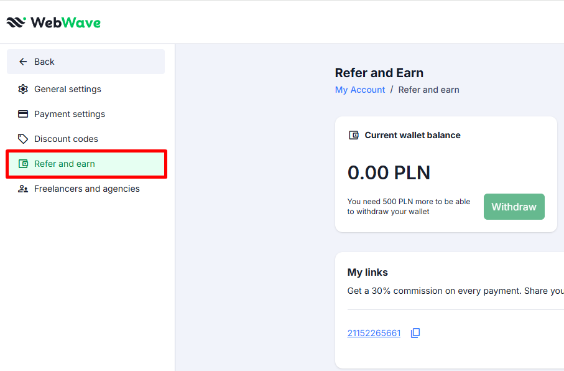
Task: Navigate to Discount codes
Action: (66, 139)
